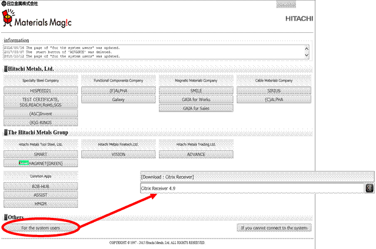Select GAIA for Works
376x249 pixels.
(x=196, y=100)
